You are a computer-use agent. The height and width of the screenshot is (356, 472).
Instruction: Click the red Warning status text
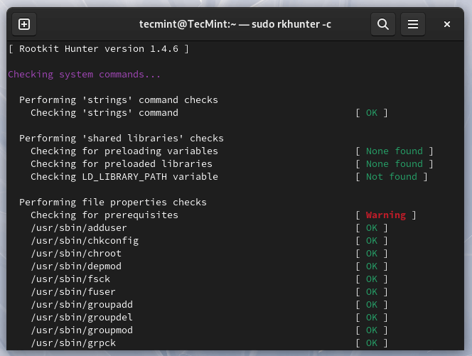click(385, 215)
